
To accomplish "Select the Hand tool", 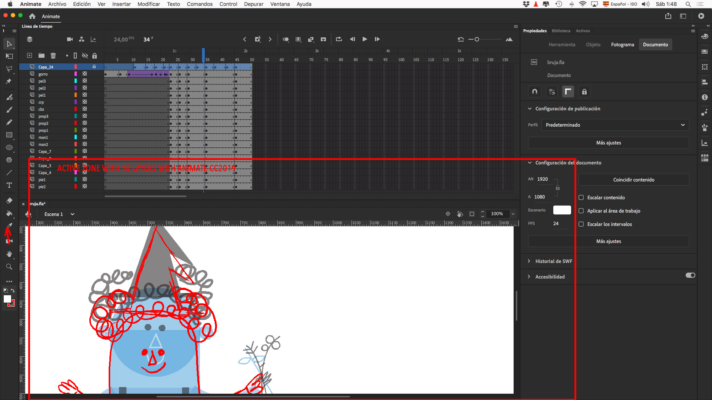I will (x=9, y=254).
